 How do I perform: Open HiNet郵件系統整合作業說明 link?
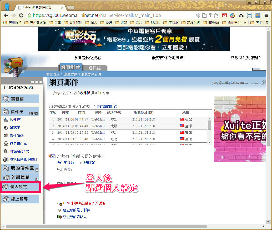[84, 203]
